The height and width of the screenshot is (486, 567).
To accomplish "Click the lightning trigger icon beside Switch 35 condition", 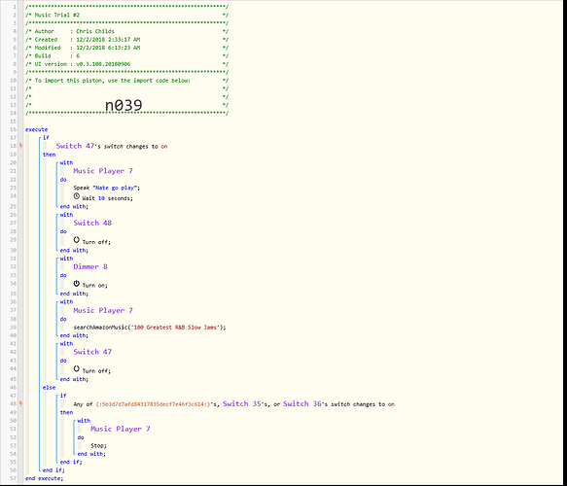I will point(21,403).
